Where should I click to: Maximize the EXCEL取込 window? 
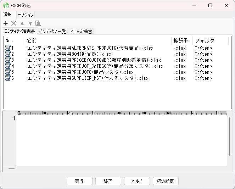tap(210, 5)
